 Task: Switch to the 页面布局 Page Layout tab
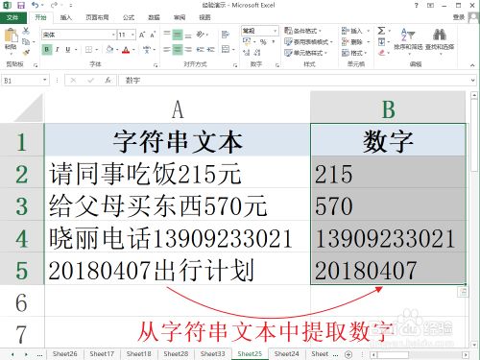(x=97, y=17)
